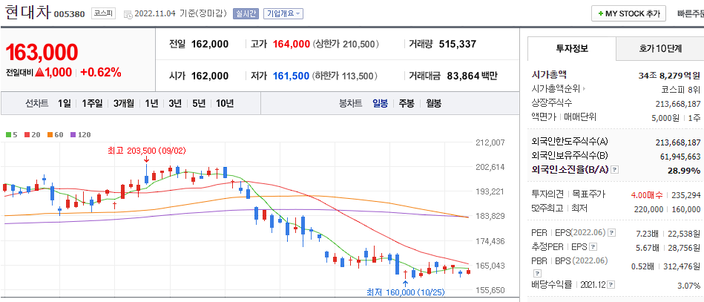This screenshot has height=302, width=704.
Task: Click the help icon next to 외국인소진율(B/A)
Action: pyautogui.click(x=616, y=170)
